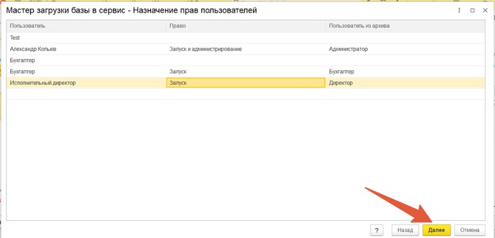Click the Запуск cell in second Бухгалтер row
495x238 pixels.
[x=246, y=71]
